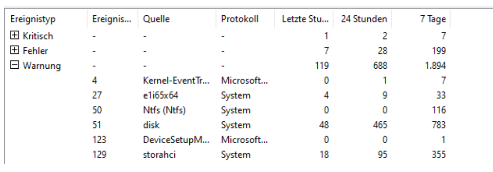Select the Kernel-EventTr... source entry
The height and width of the screenshot is (172, 493).
(176, 80)
